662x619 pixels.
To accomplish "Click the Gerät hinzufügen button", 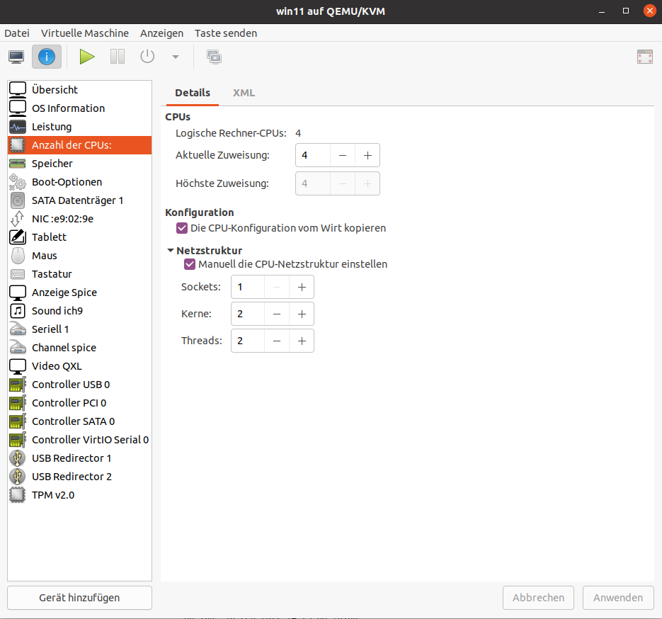I will (79, 598).
